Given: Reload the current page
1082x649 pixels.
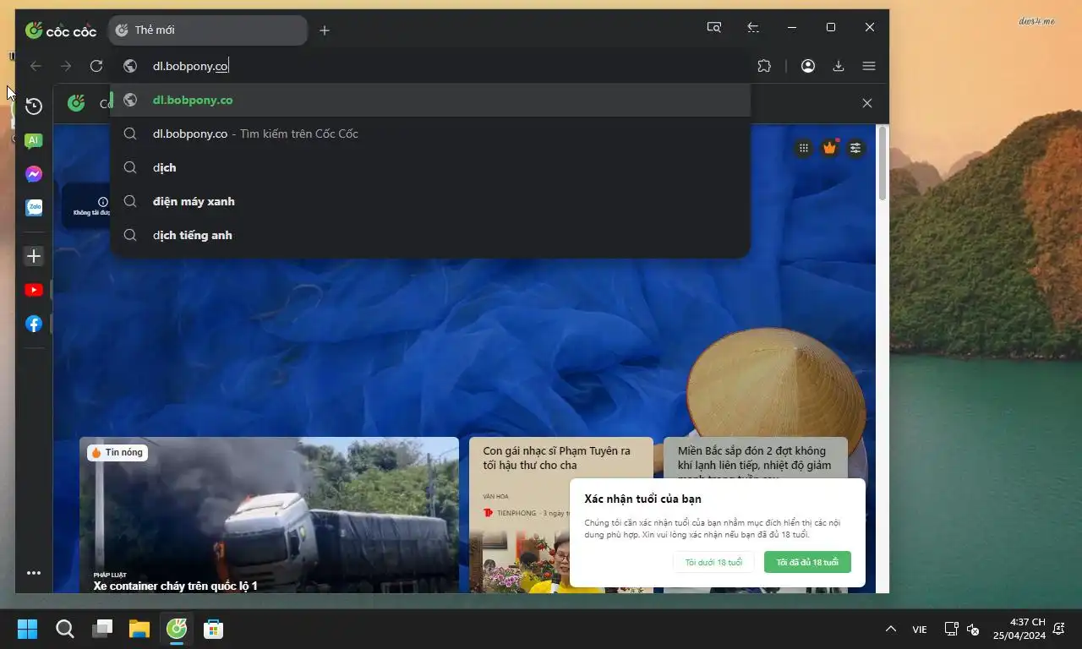Looking at the screenshot, I should pos(96,66).
